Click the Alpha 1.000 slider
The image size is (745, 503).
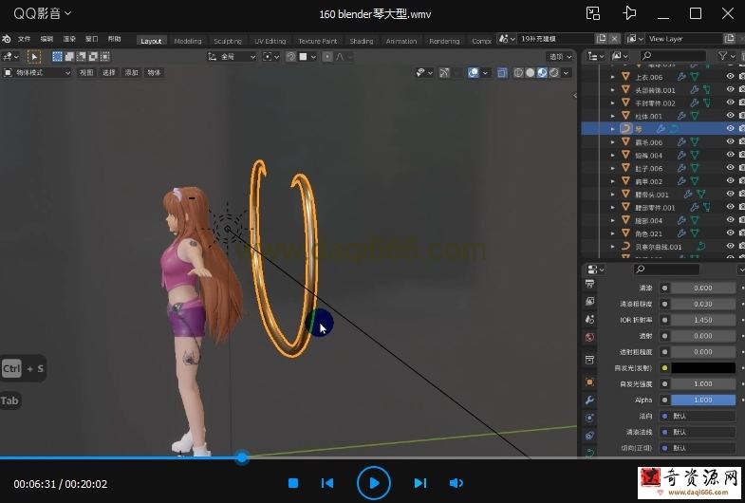pos(702,400)
